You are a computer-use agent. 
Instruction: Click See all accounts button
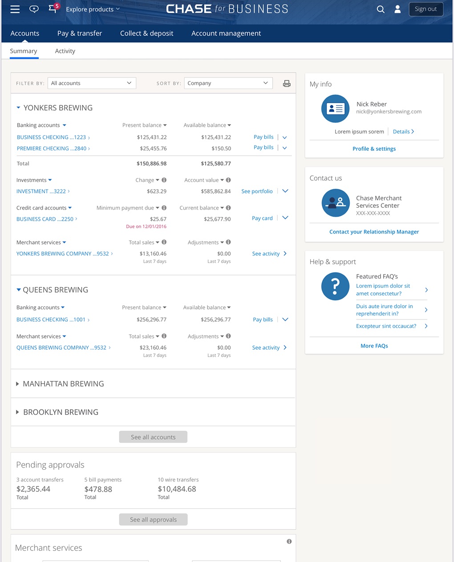pyautogui.click(x=153, y=437)
